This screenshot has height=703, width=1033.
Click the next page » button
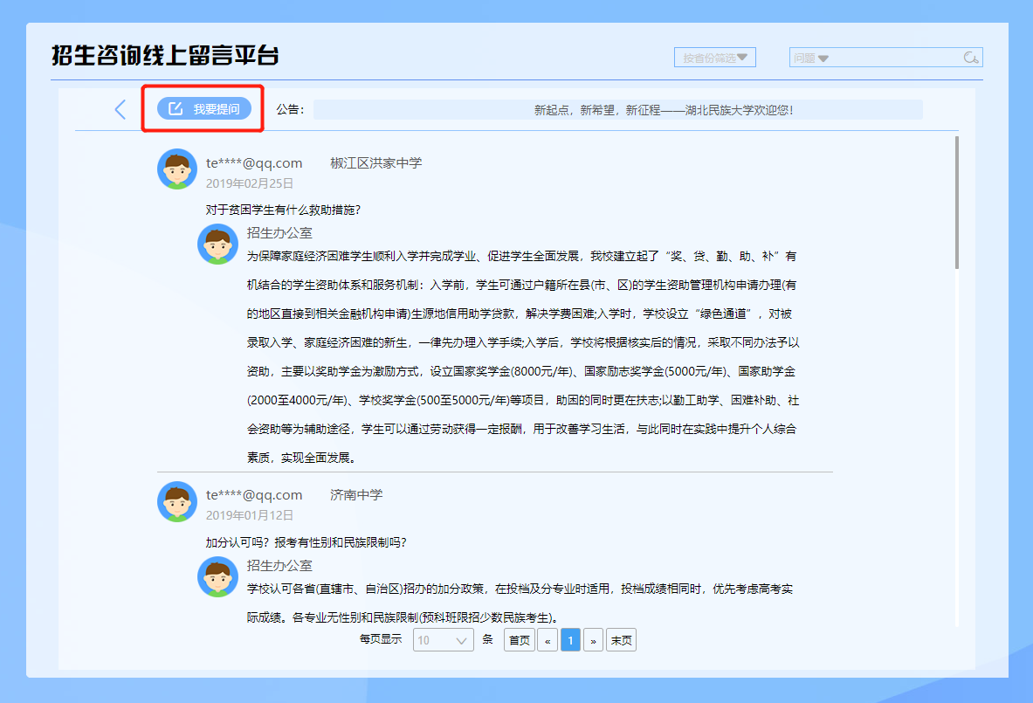click(x=593, y=640)
